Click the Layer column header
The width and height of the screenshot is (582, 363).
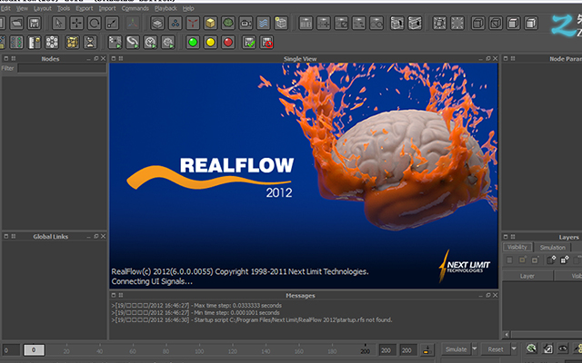pos(527,276)
